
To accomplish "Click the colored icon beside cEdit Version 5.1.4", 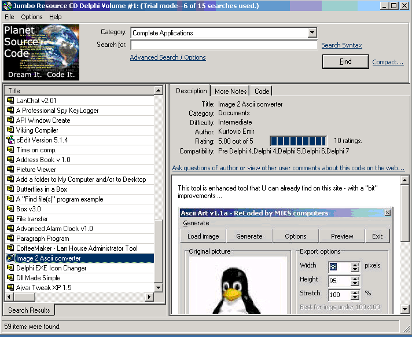I will (10, 140).
